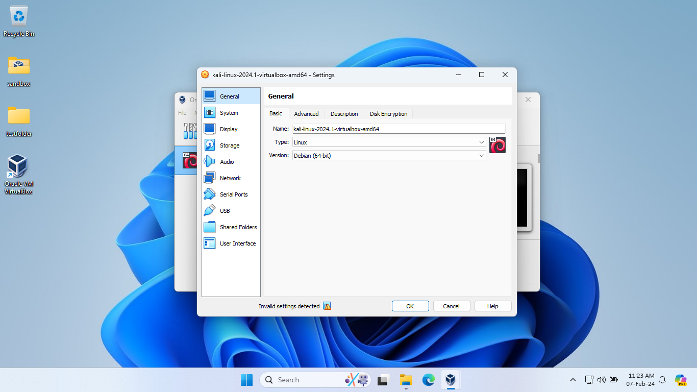Open the USB settings category
The height and width of the screenshot is (392, 697).
(x=231, y=211)
